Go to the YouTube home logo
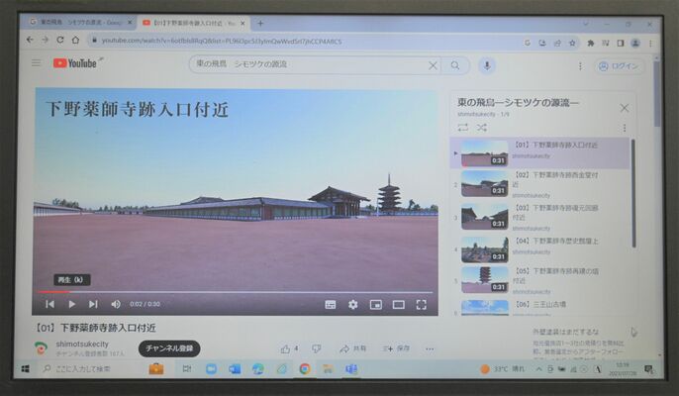The width and height of the screenshot is (679, 396). click(x=75, y=63)
